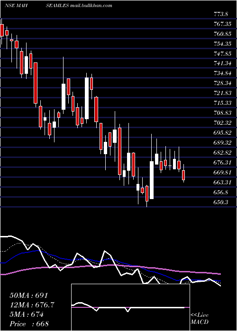
Task: Click the 741.34 price label
Action: (222, 64)
